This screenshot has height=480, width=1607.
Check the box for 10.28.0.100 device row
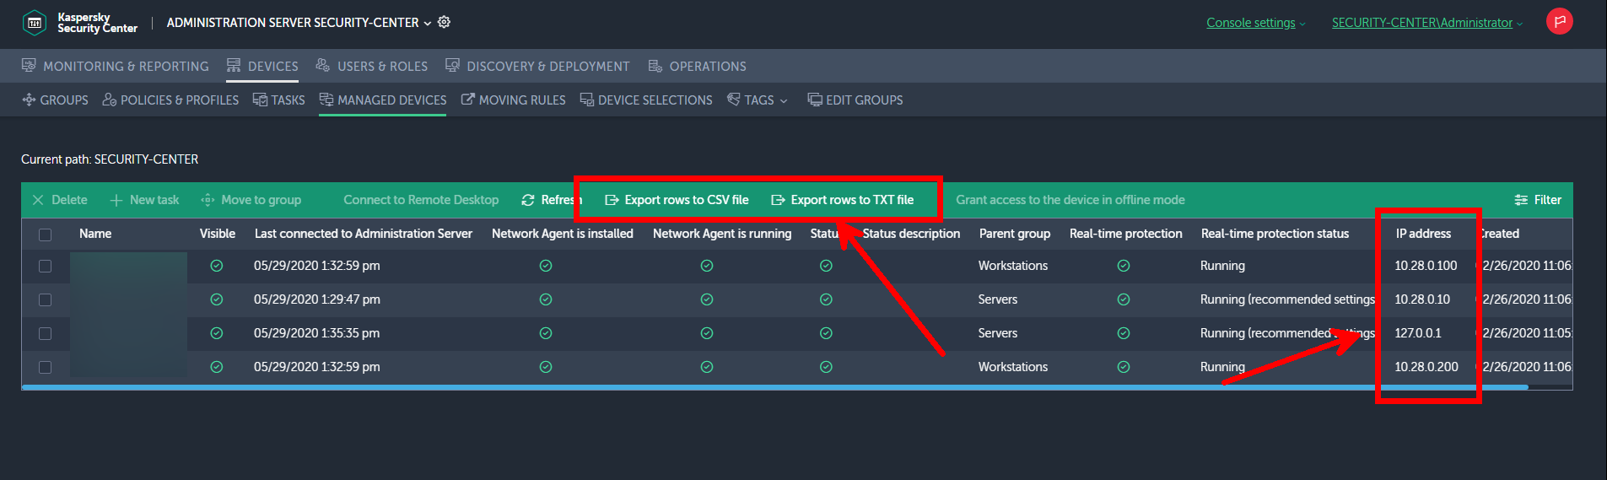(x=46, y=267)
